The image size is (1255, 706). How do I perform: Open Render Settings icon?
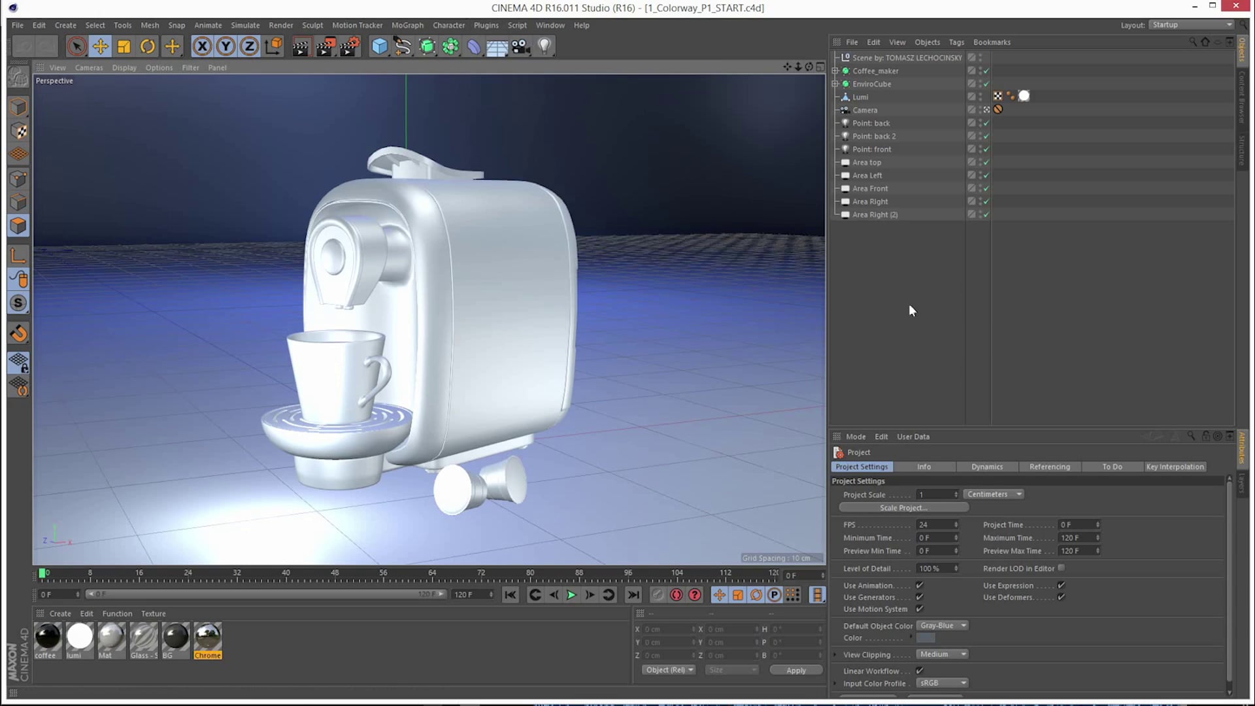tap(350, 46)
